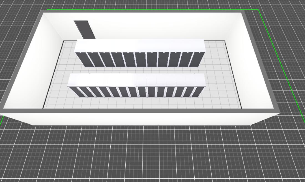Image resolution: width=305 pixels, height=182 pixels.
Task: Click the dark gray door on the back wall
Action: tap(85, 29)
